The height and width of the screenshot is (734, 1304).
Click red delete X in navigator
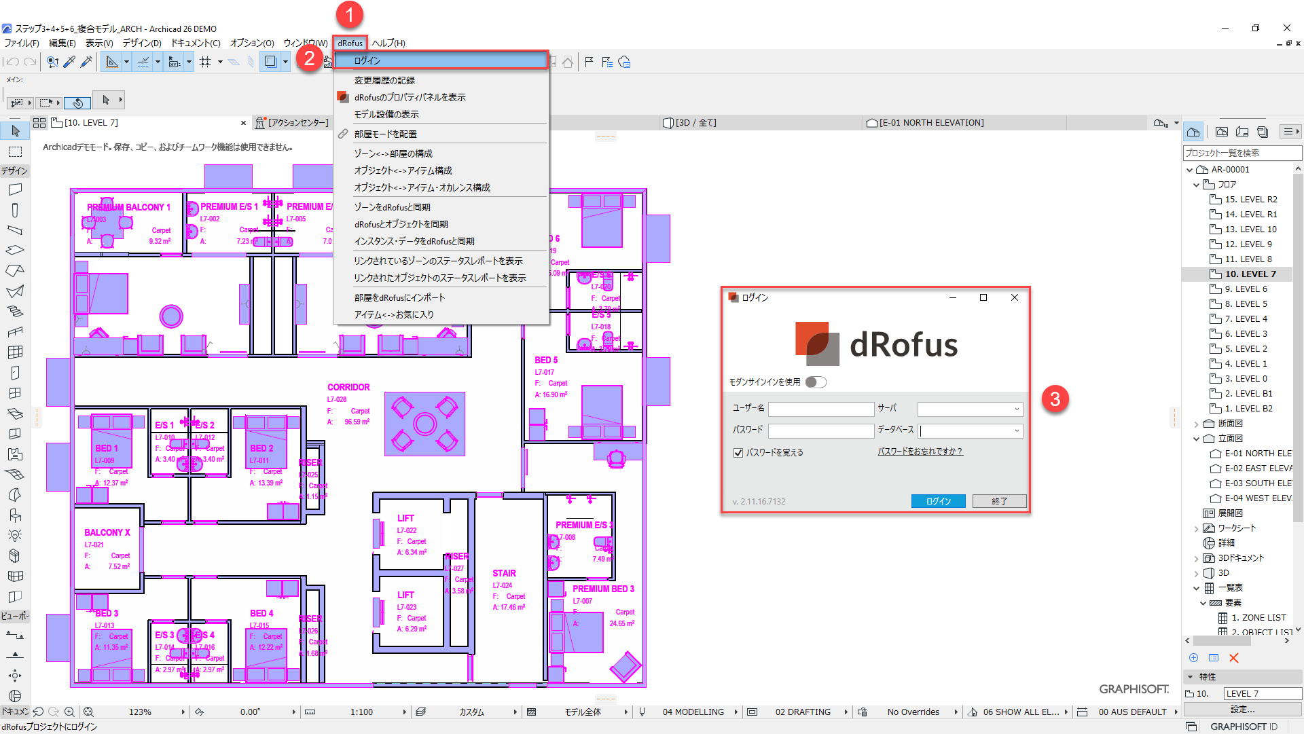click(x=1234, y=658)
